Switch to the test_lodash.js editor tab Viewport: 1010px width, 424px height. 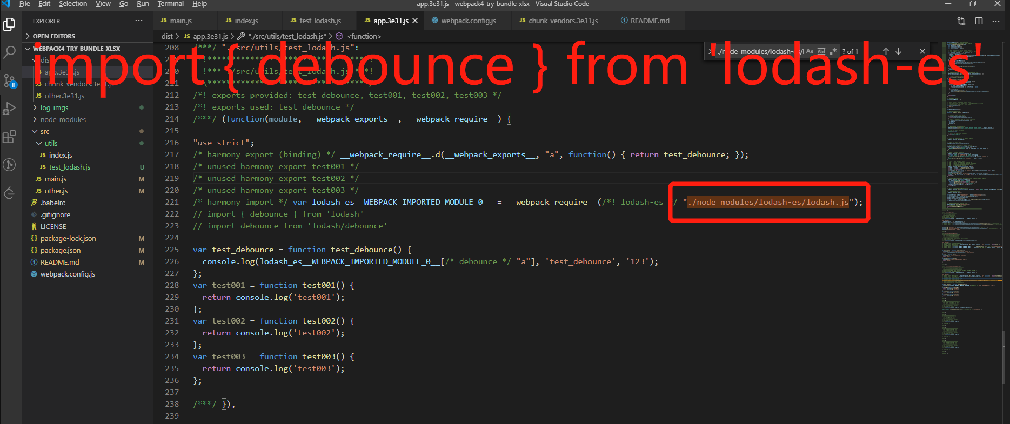coord(319,21)
